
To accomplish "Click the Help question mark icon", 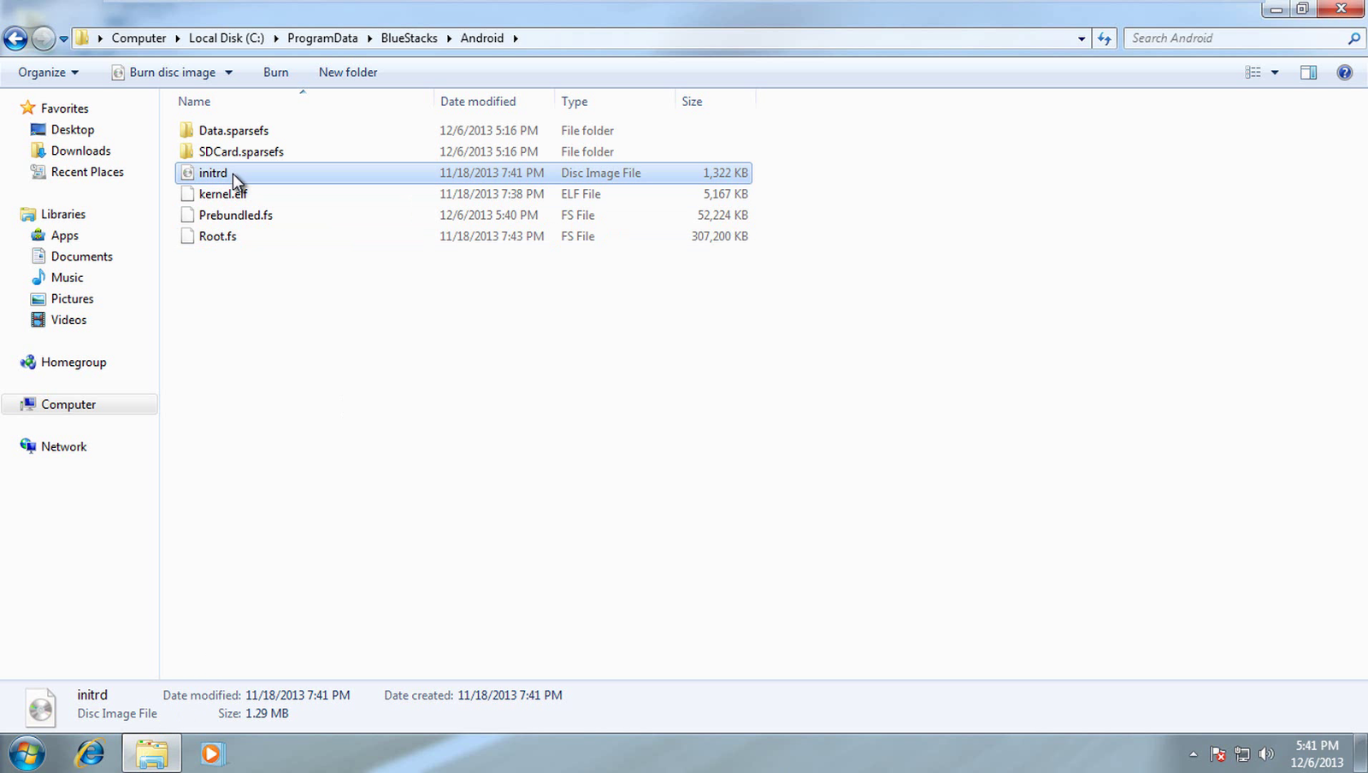I will [x=1345, y=73].
